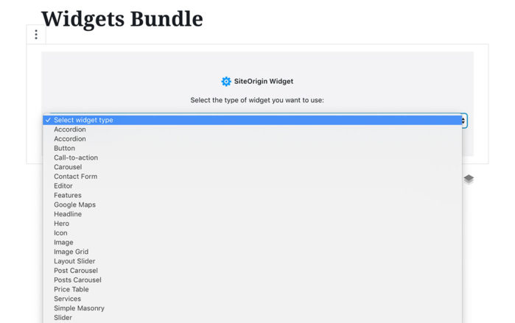Image resolution: width=515 pixels, height=323 pixels.
Task: Select Layout Slider from the list
Action: point(74,261)
